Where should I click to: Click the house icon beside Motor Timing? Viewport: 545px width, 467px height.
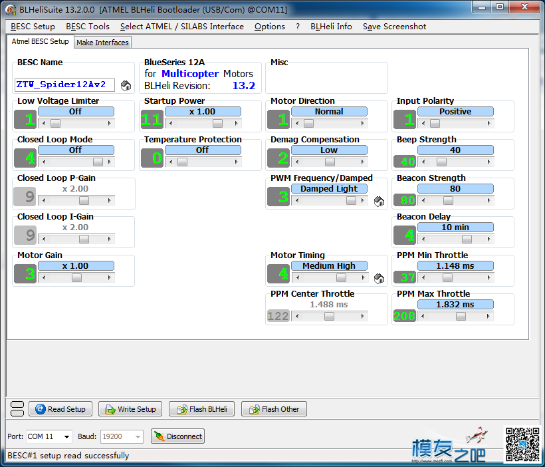pyautogui.click(x=379, y=278)
